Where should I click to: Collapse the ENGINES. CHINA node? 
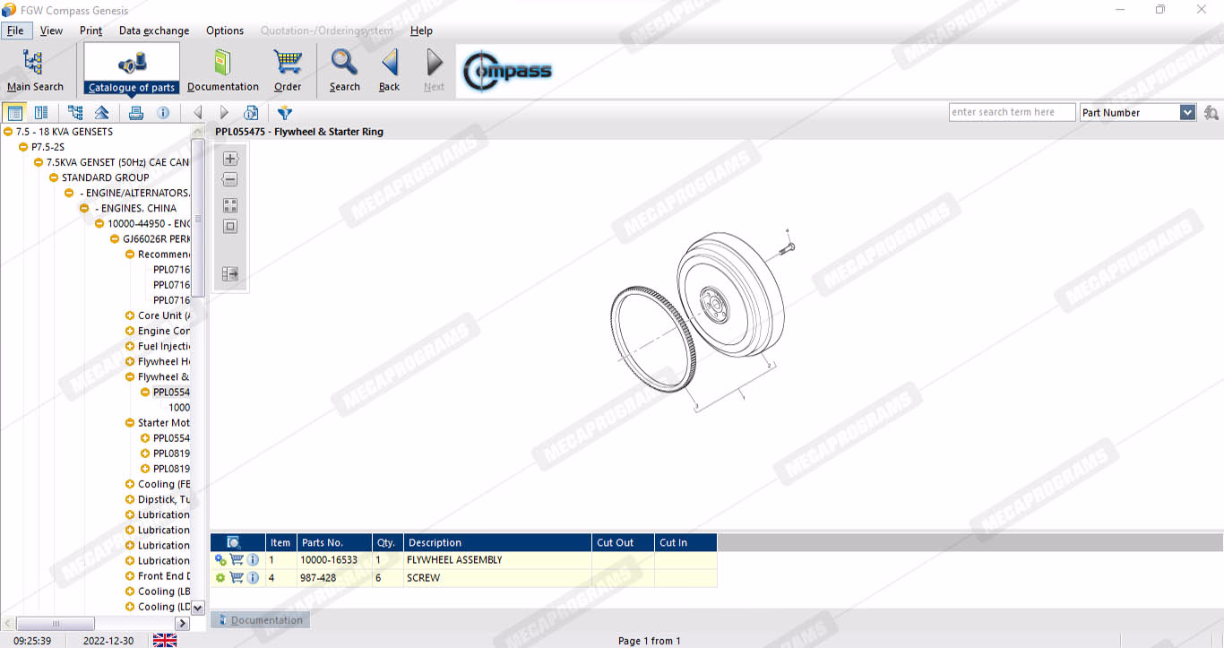pyautogui.click(x=84, y=208)
